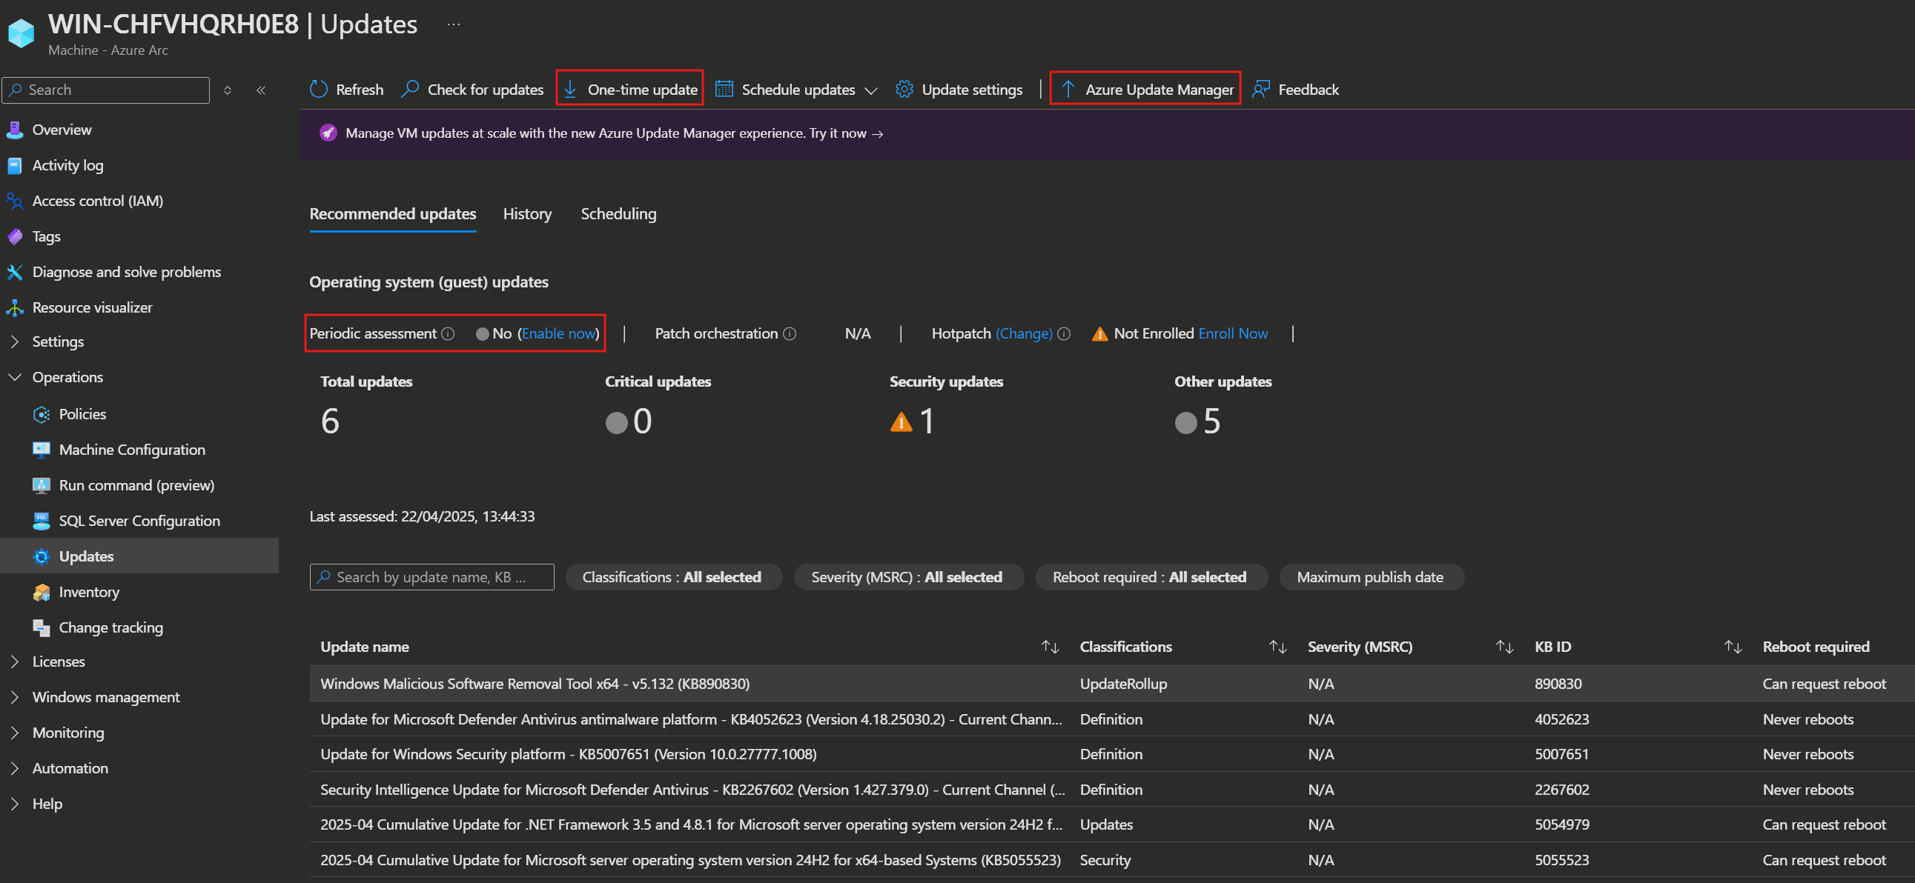Open the Maximum publish date filter
The width and height of the screenshot is (1915, 883).
coord(1371,578)
